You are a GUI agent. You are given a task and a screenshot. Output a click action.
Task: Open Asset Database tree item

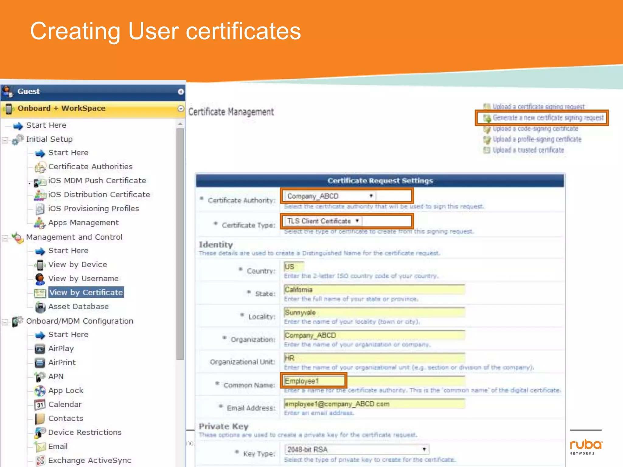pos(78,306)
